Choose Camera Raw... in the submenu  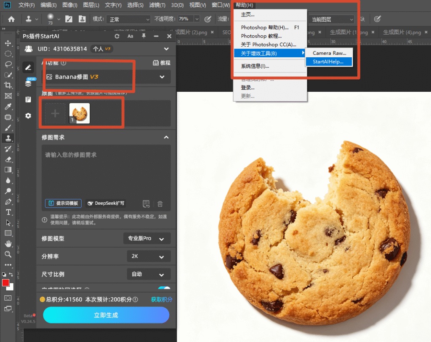point(329,53)
